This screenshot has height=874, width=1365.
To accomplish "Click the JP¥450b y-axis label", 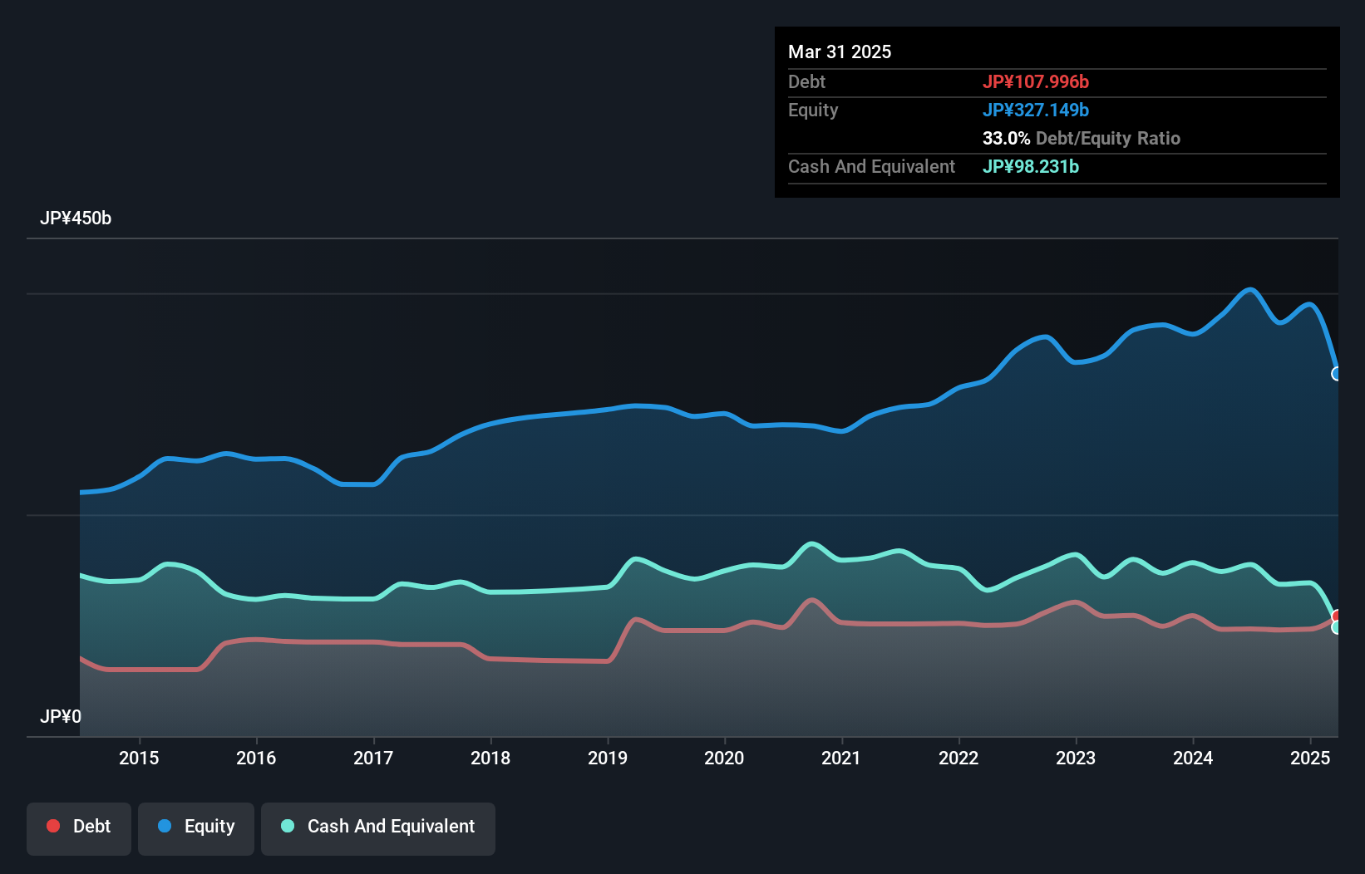I will [x=76, y=218].
